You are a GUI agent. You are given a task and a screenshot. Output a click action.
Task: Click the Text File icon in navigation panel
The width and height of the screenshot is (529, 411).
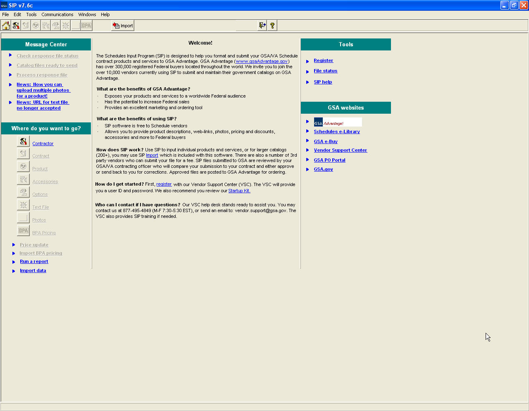[x=23, y=205]
